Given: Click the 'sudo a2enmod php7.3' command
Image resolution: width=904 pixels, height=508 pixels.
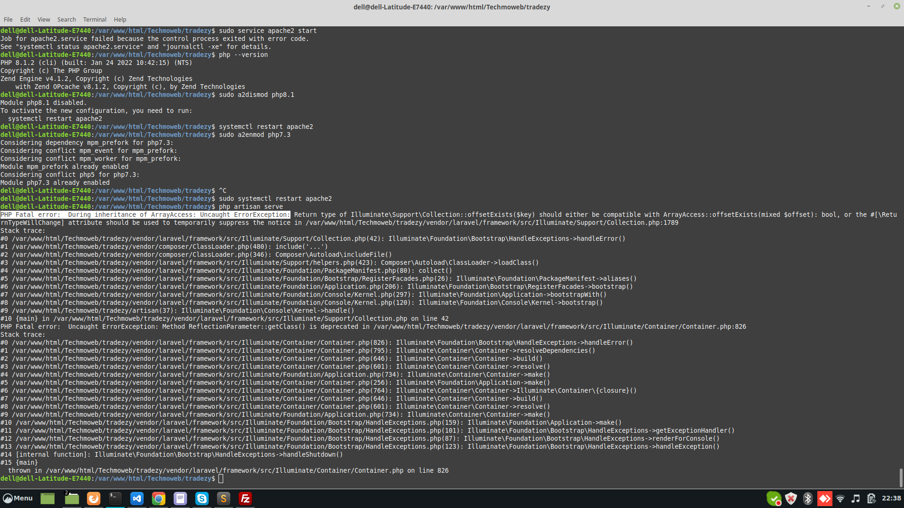Looking at the screenshot, I should 254,135.
